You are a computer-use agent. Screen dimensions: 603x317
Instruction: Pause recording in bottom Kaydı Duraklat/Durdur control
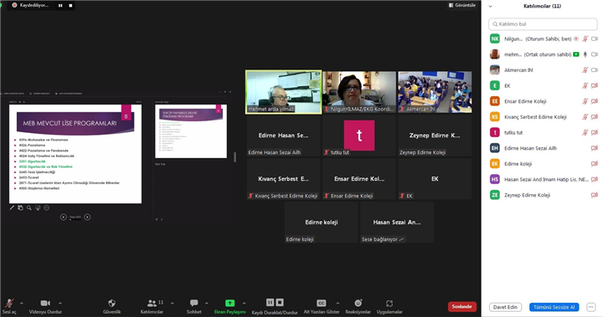[270, 303]
